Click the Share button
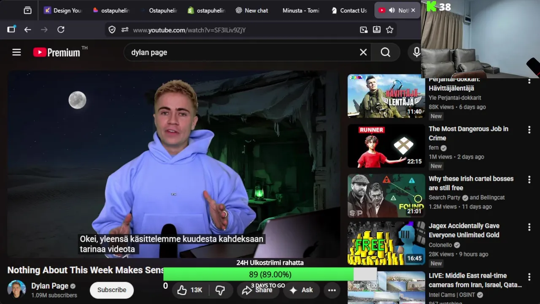Viewport: 540px width, 304px height. [x=257, y=290]
